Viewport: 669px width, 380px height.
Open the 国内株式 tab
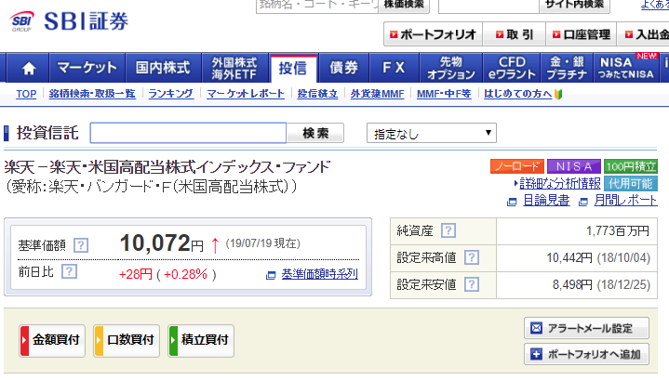coord(163,68)
